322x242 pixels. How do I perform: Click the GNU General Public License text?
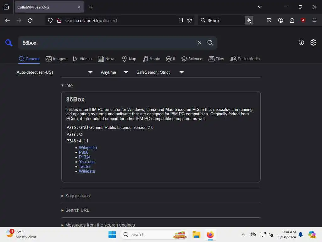(x=116, y=127)
